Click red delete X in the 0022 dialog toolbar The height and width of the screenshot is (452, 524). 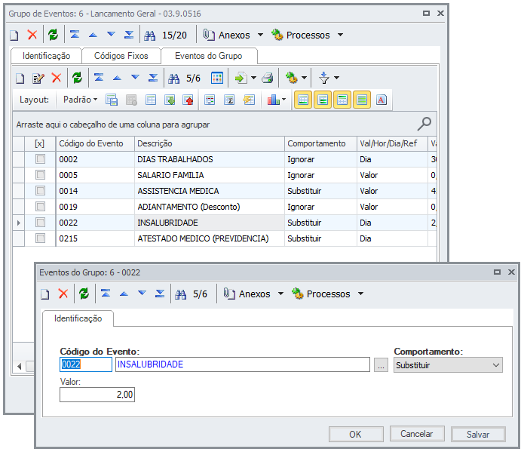(63, 294)
